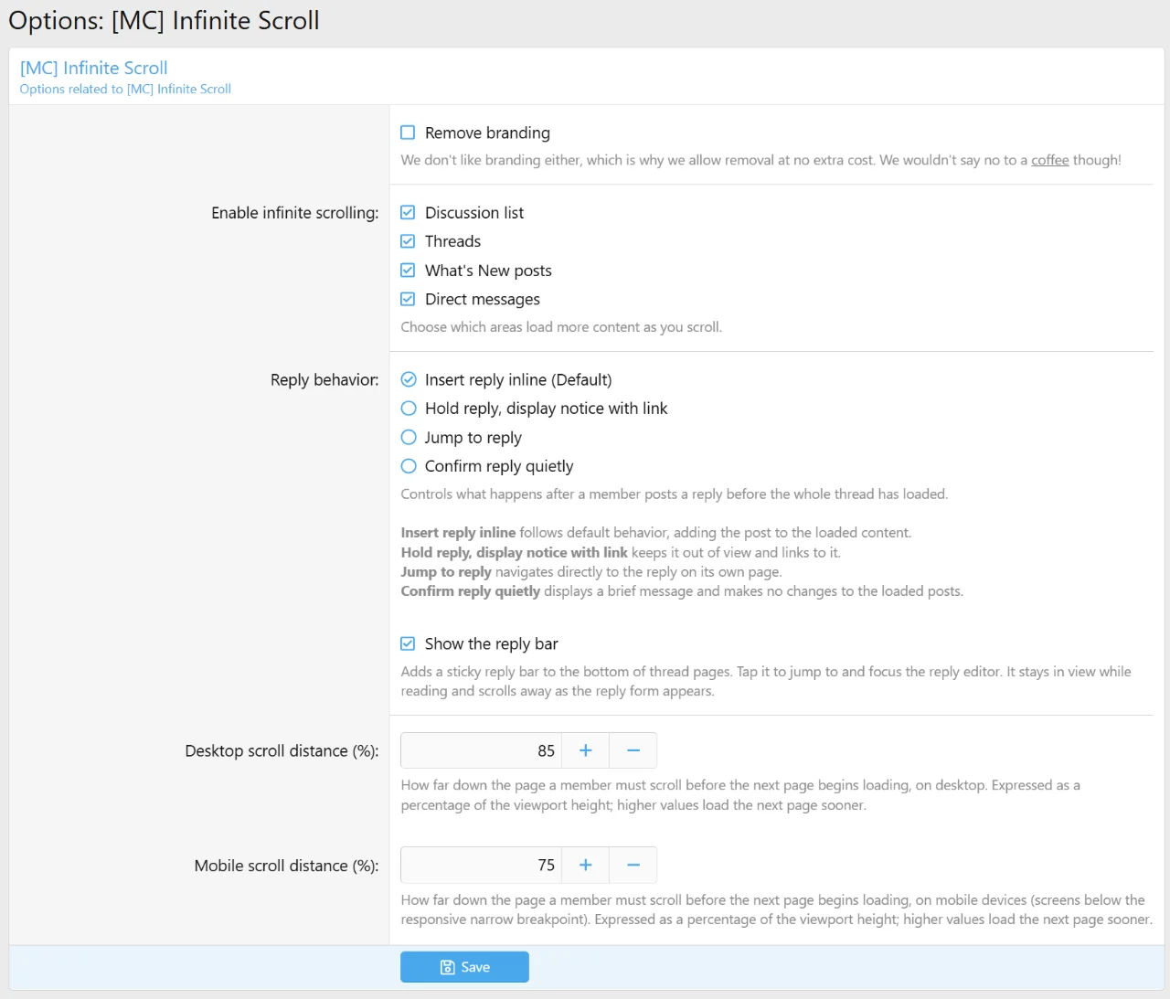The image size is (1170, 999).
Task: Increase Mobile scroll distance with plus
Action: [x=586, y=865]
